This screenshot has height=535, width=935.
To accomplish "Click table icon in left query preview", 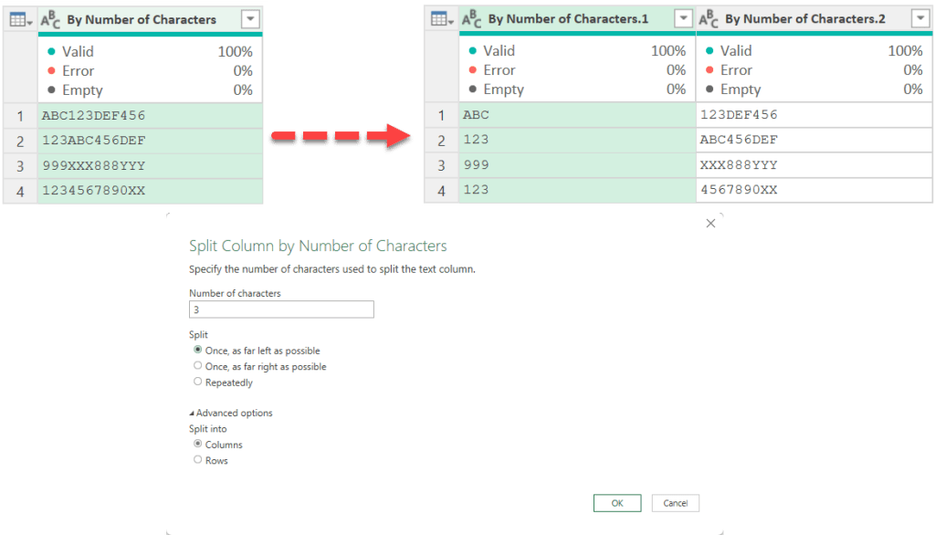I will (18, 19).
